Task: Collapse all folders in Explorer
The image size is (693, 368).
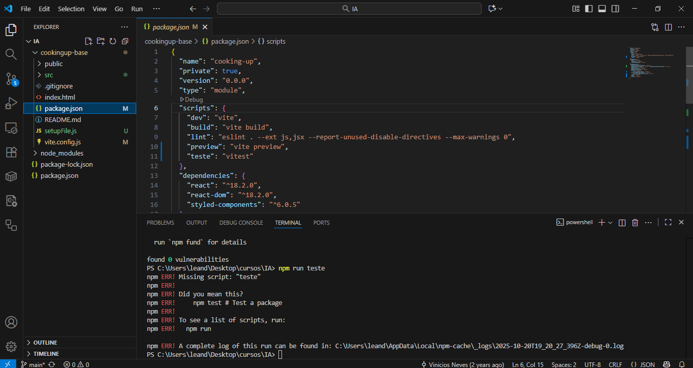Action: [x=125, y=41]
